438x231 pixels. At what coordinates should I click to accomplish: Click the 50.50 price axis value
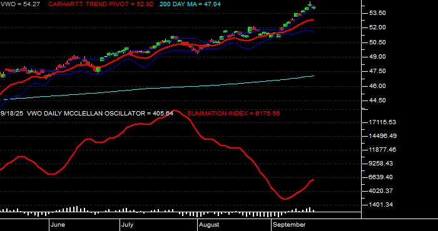point(377,42)
